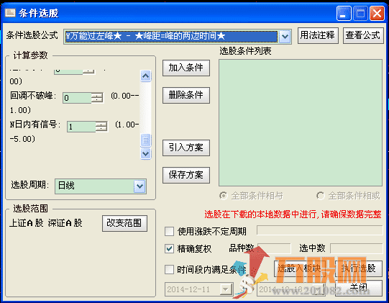Select the 全部条件相或 radio button
The width and height of the screenshot is (389, 303).
point(321,196)
